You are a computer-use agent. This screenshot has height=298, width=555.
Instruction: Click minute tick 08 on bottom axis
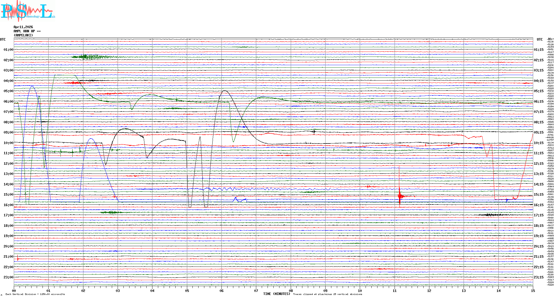[291, 291]
